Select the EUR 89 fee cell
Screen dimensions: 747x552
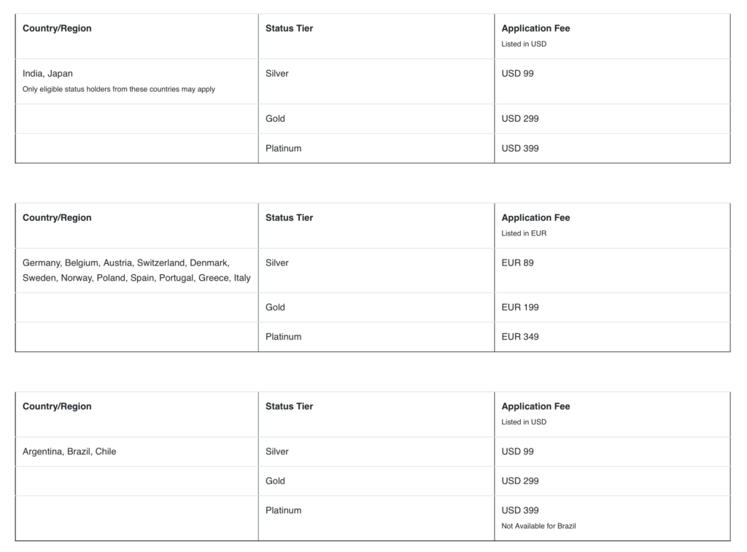pos(517,263)
